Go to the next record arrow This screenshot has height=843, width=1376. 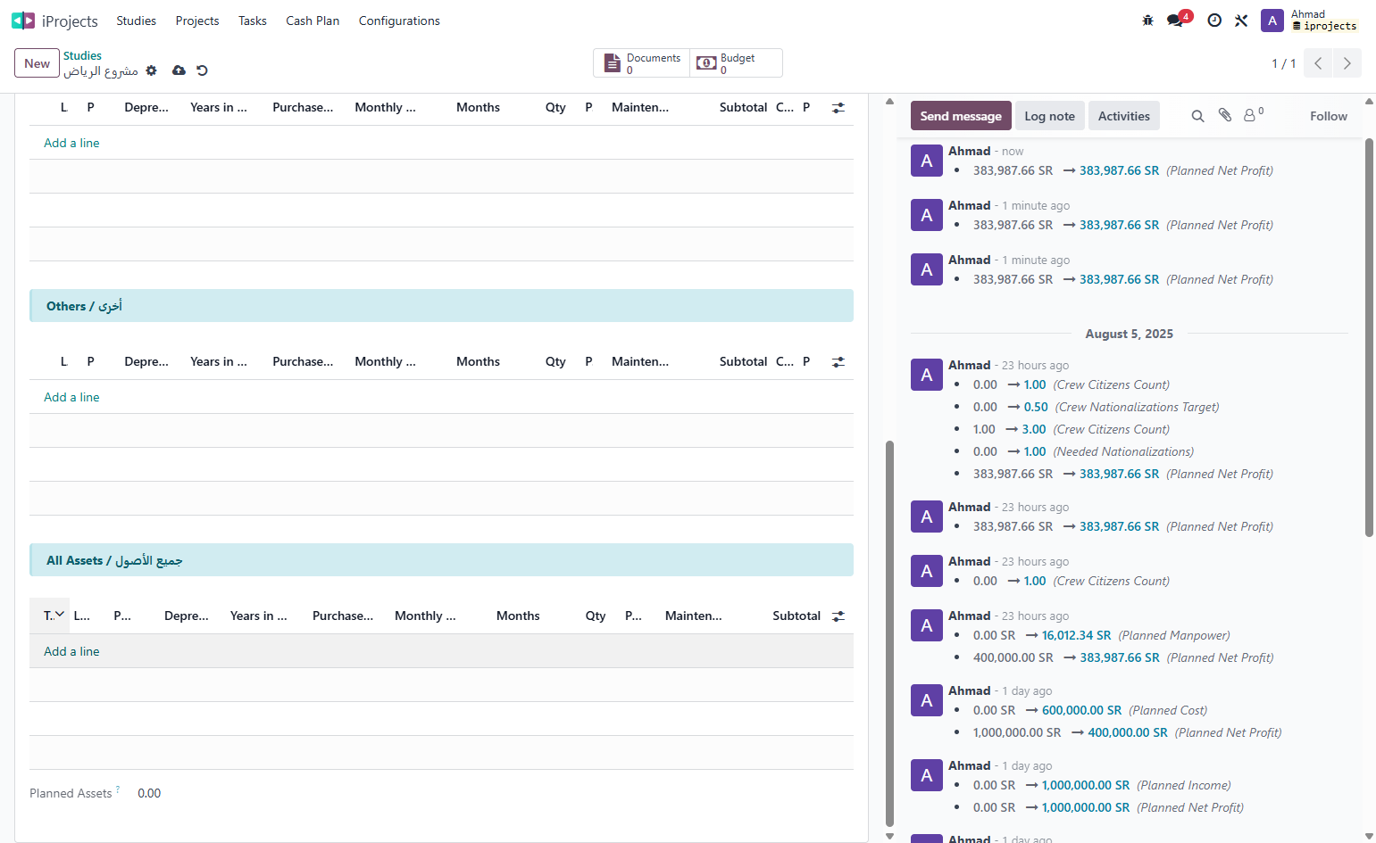(x=1347, y=63)
